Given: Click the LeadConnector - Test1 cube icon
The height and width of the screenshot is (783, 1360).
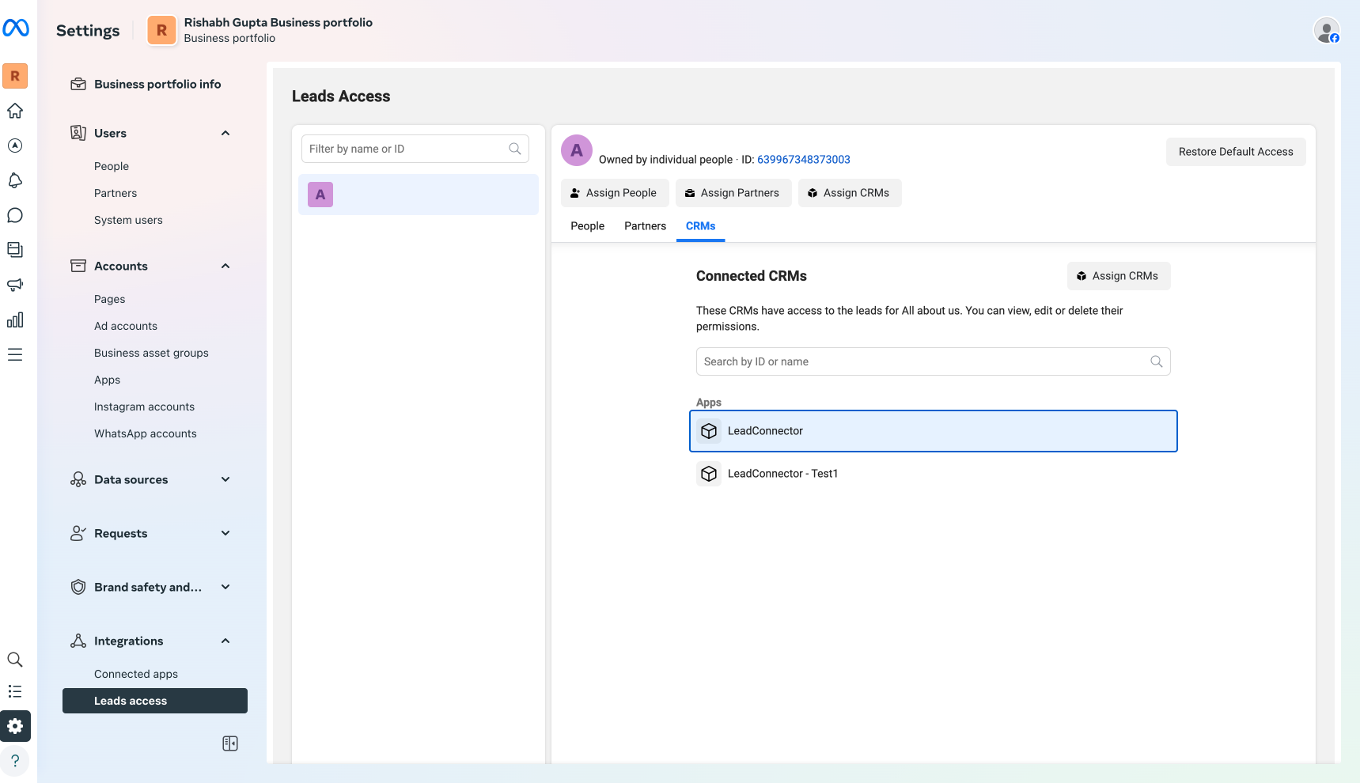Looking at the screenshot, I should [709, 474].
